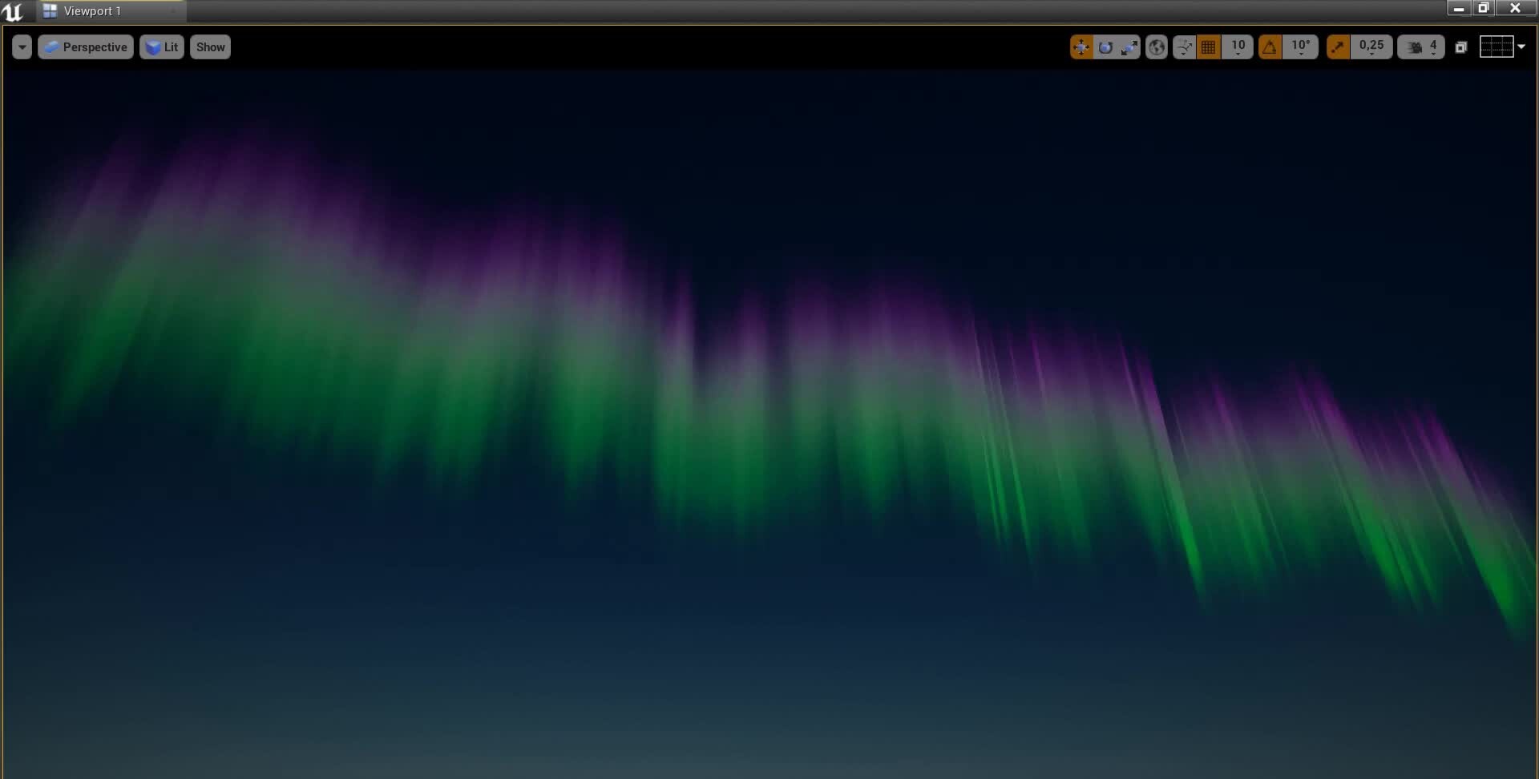
Task: Select the Viewport 1 tab
Action: tap(91, 10)
